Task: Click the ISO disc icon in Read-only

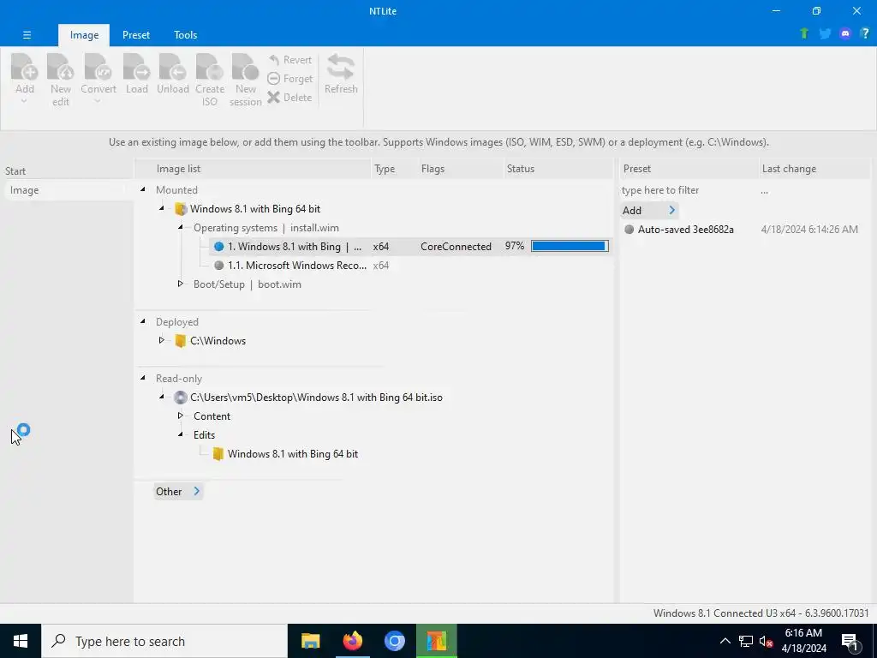Action: [x=180, y=398]
